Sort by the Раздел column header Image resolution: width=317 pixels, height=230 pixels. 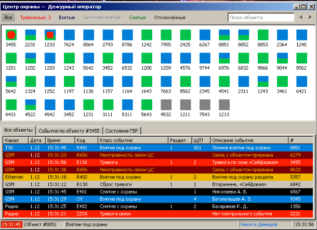coord(180,140)
